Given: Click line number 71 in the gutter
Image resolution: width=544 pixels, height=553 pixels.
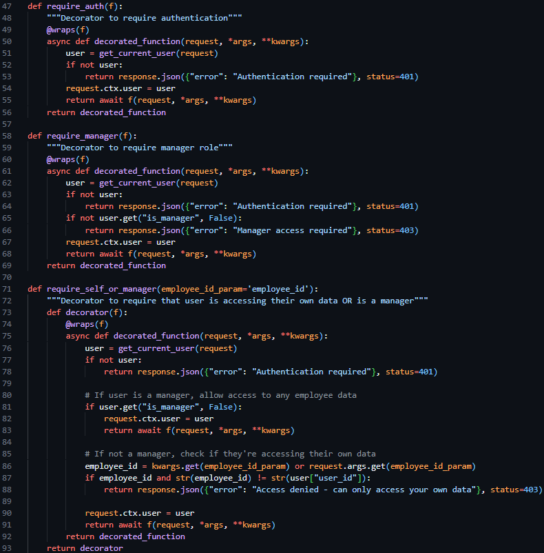Looking at the screenshot, I should (10, 289).
